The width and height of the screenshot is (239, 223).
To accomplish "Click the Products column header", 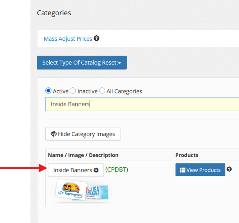I will tap(187, 155).
